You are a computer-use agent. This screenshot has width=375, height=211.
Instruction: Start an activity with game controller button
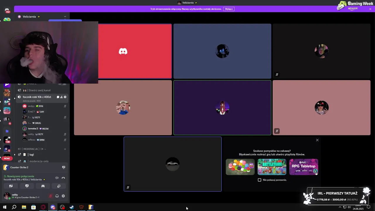[43, 186]
